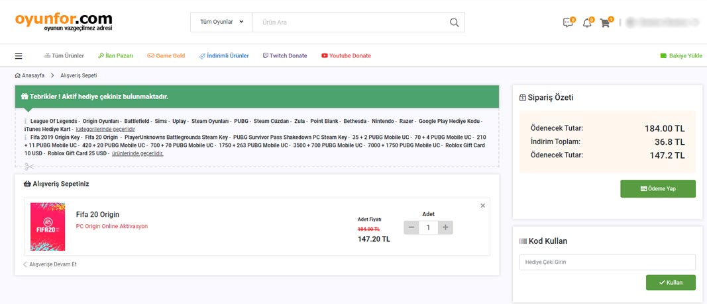Click the scissors coupon icon
Image resolution: width=707 pixels, height=304 pixels.
(x=29, y=167)
